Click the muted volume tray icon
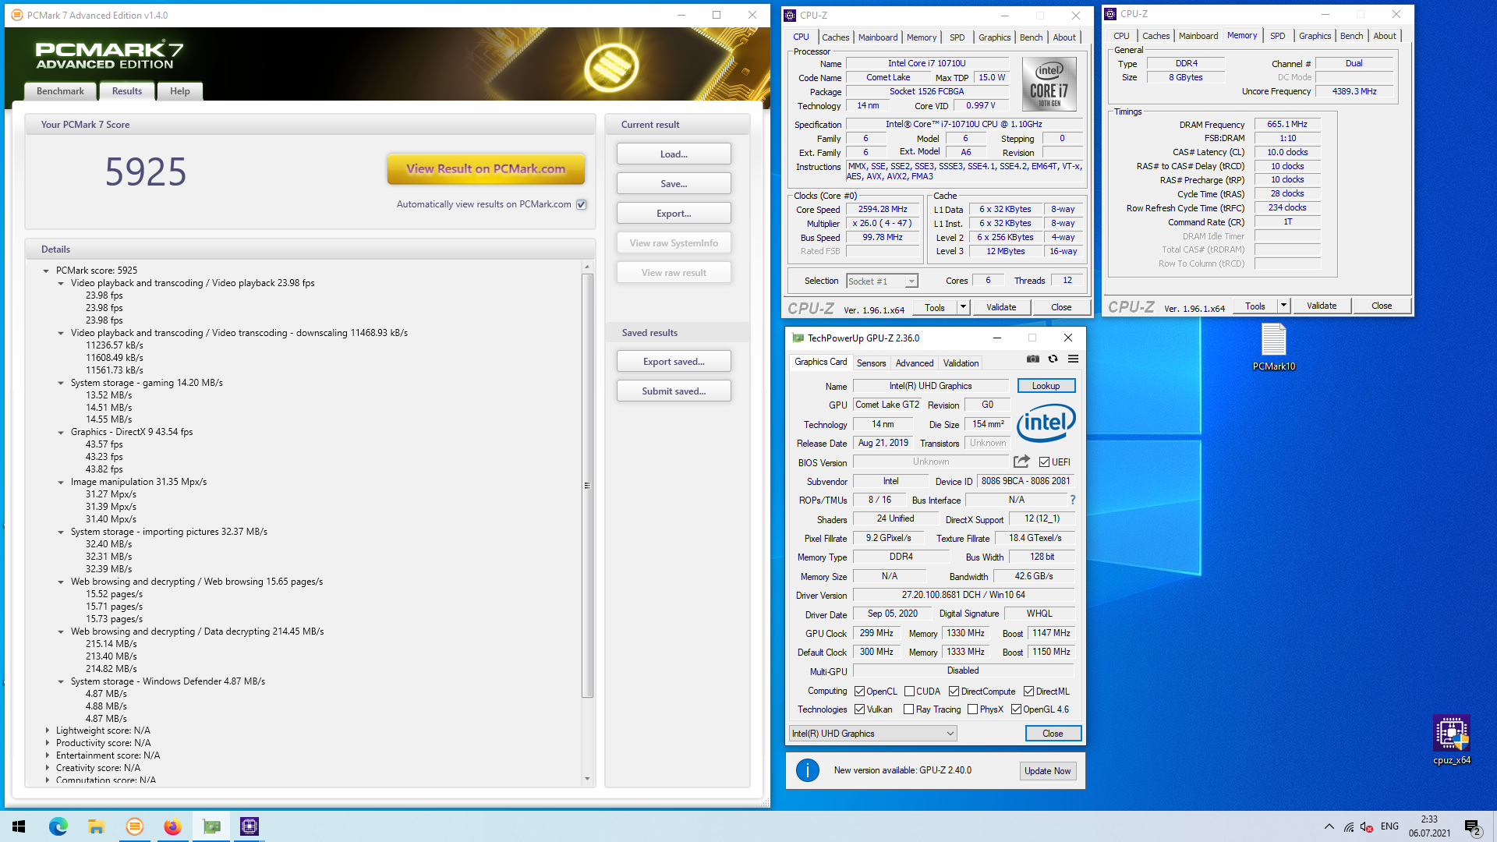The height and width of the screenshot is (842, 1497). click(1366, 826)
